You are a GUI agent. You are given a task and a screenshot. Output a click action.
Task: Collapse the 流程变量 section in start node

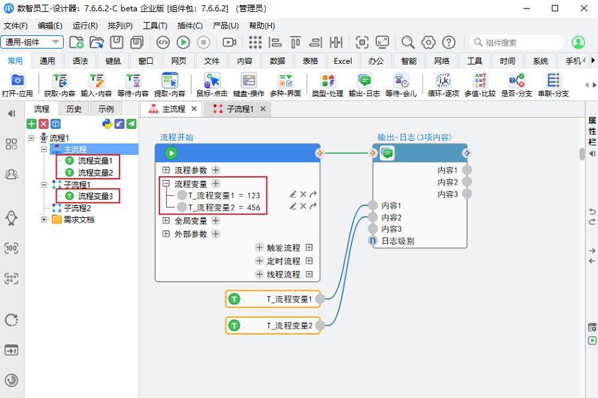pyautogui.click(x=165, y=183)
